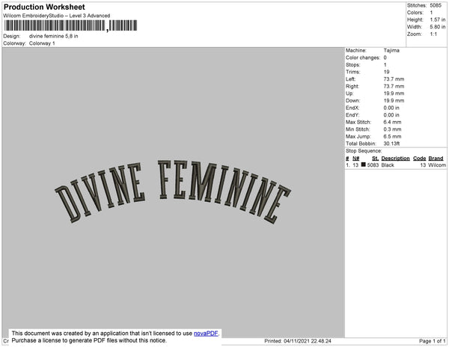The image size is (449, 347).
Task: Click the black color swatch in Stop Sequence
Action: point(364,165)
